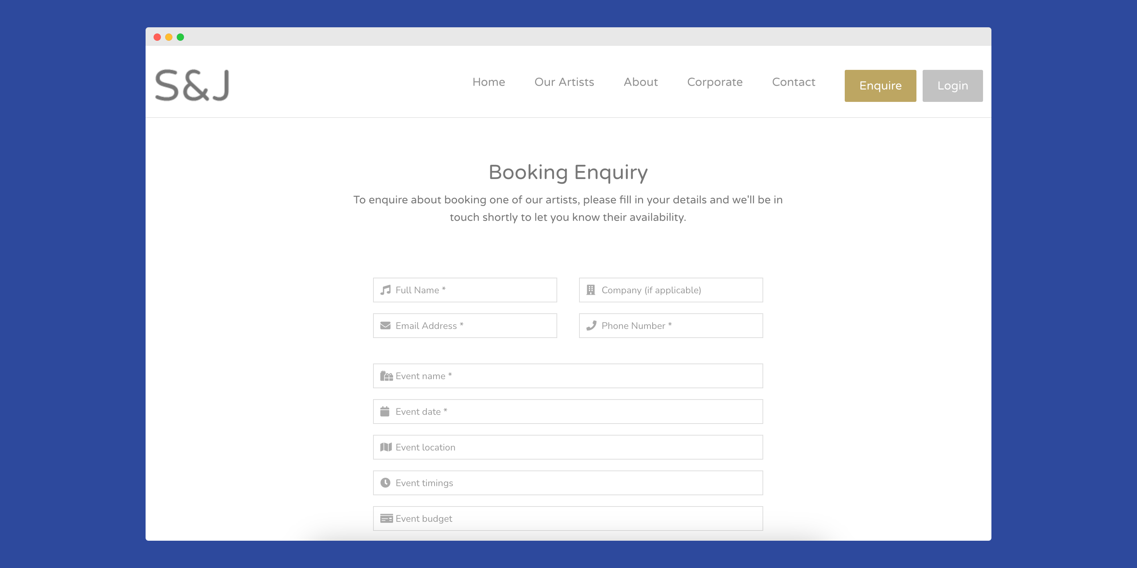Open the About page

coord(641,82)
